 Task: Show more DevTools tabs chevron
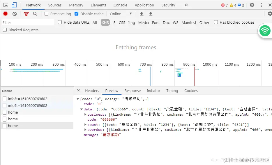186,5
